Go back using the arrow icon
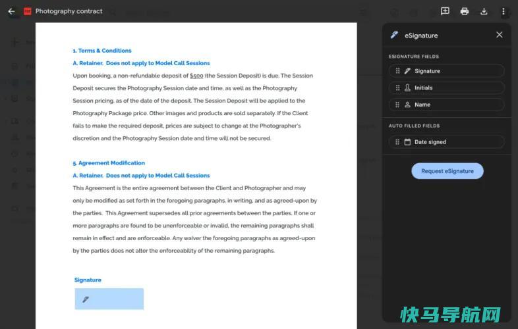Viewport: 518px width, 329px height. (12, 11)
